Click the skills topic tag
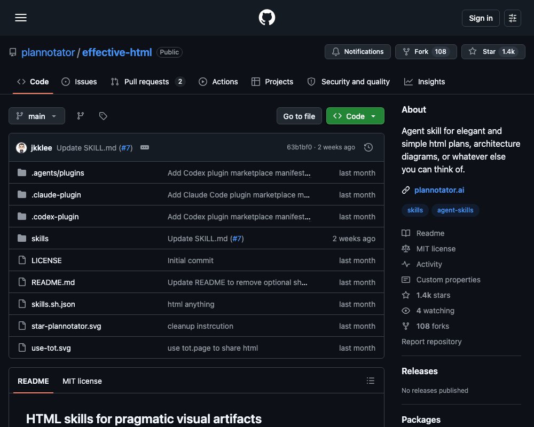This screenshot has width=534, height=427. [415, 210]
